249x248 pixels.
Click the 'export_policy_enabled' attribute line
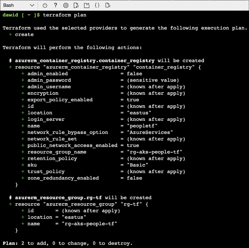(60, 100)
